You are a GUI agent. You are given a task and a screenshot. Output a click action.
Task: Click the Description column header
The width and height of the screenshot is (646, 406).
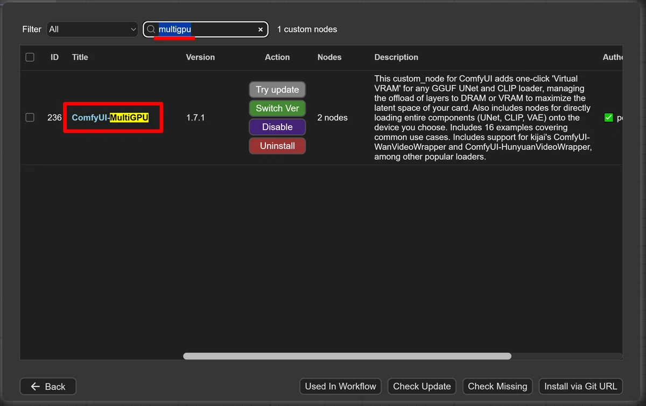[x=396, y=57]
